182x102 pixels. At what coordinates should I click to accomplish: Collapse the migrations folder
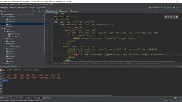4,31
